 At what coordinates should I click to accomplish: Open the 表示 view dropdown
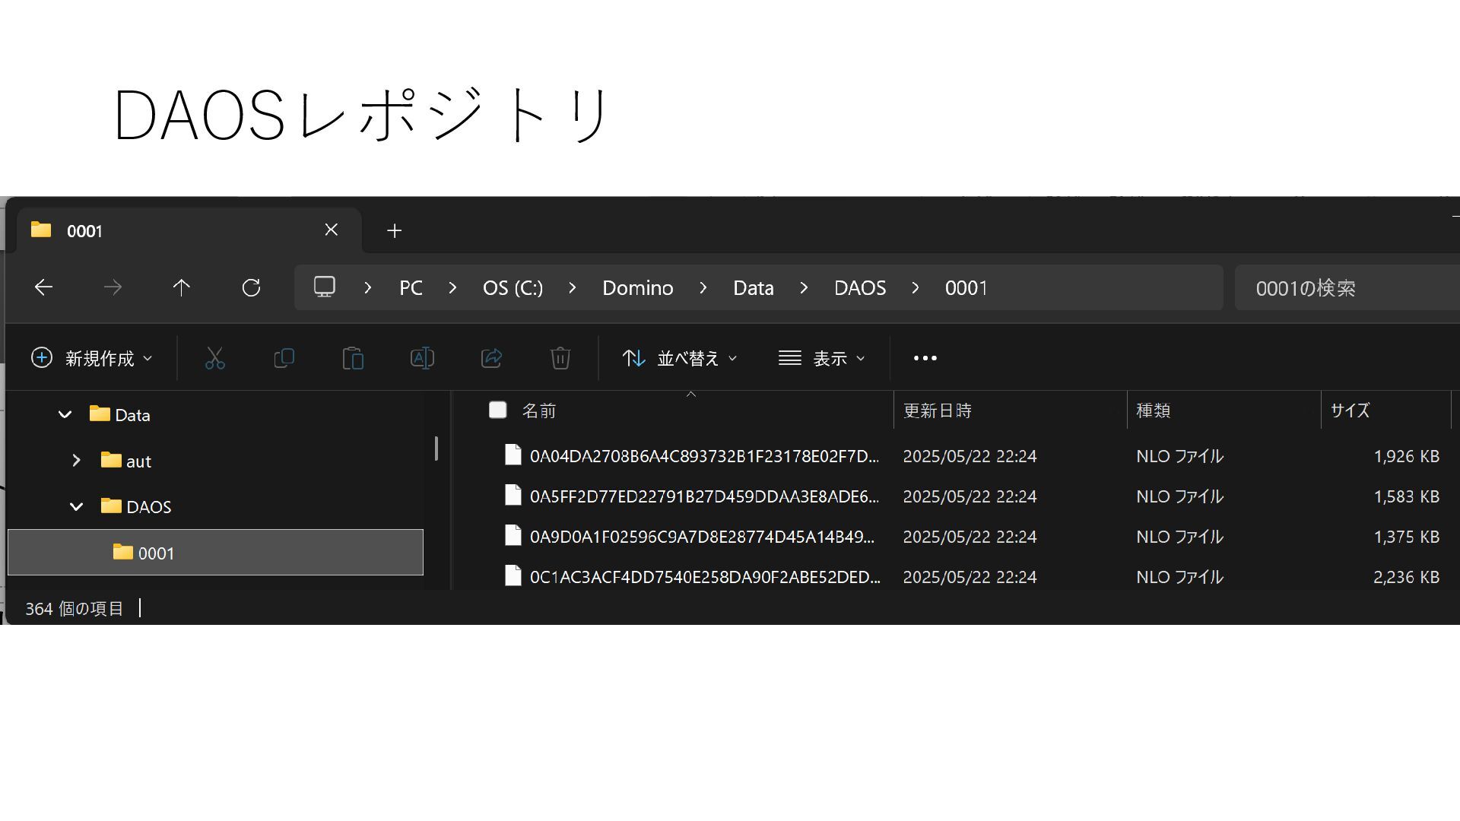821,358
